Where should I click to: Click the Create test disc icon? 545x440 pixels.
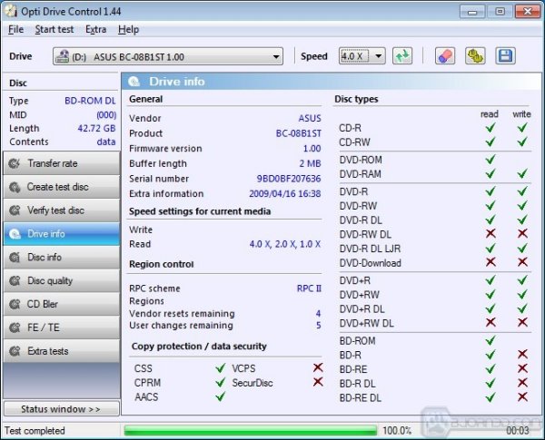point(15,187)
